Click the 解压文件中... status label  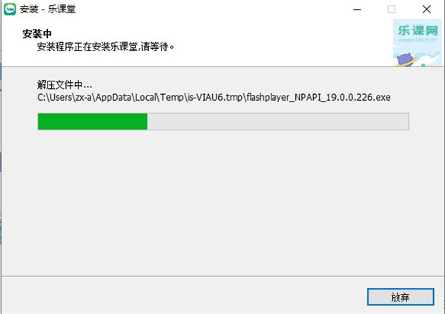(65, 84)
